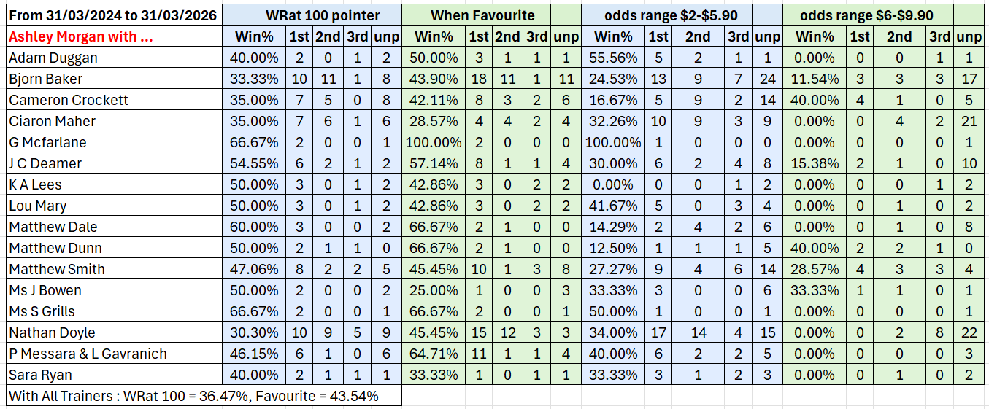The height and width of the screenshot is (409, 989).
Task: Select the 'When Favourite' header cell
Action: pos(482,15)
